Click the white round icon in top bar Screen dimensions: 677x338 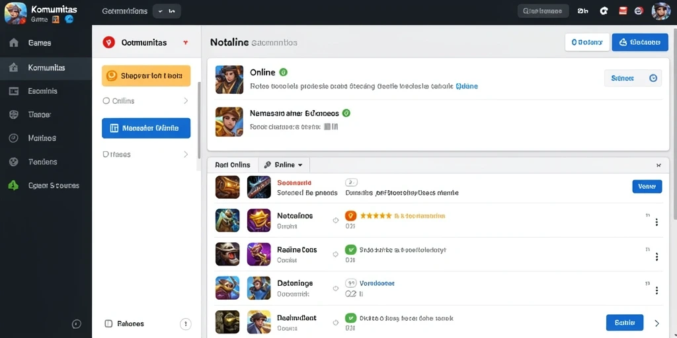604,11
